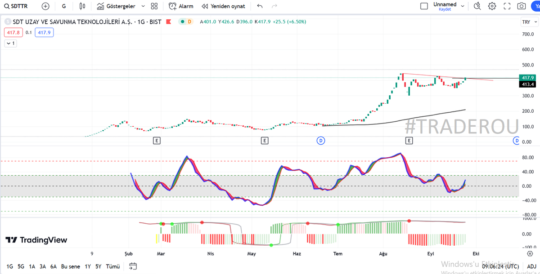The image size is (540, 274).
Task: Create an Alarm for this chart
Action: (181, 6)
